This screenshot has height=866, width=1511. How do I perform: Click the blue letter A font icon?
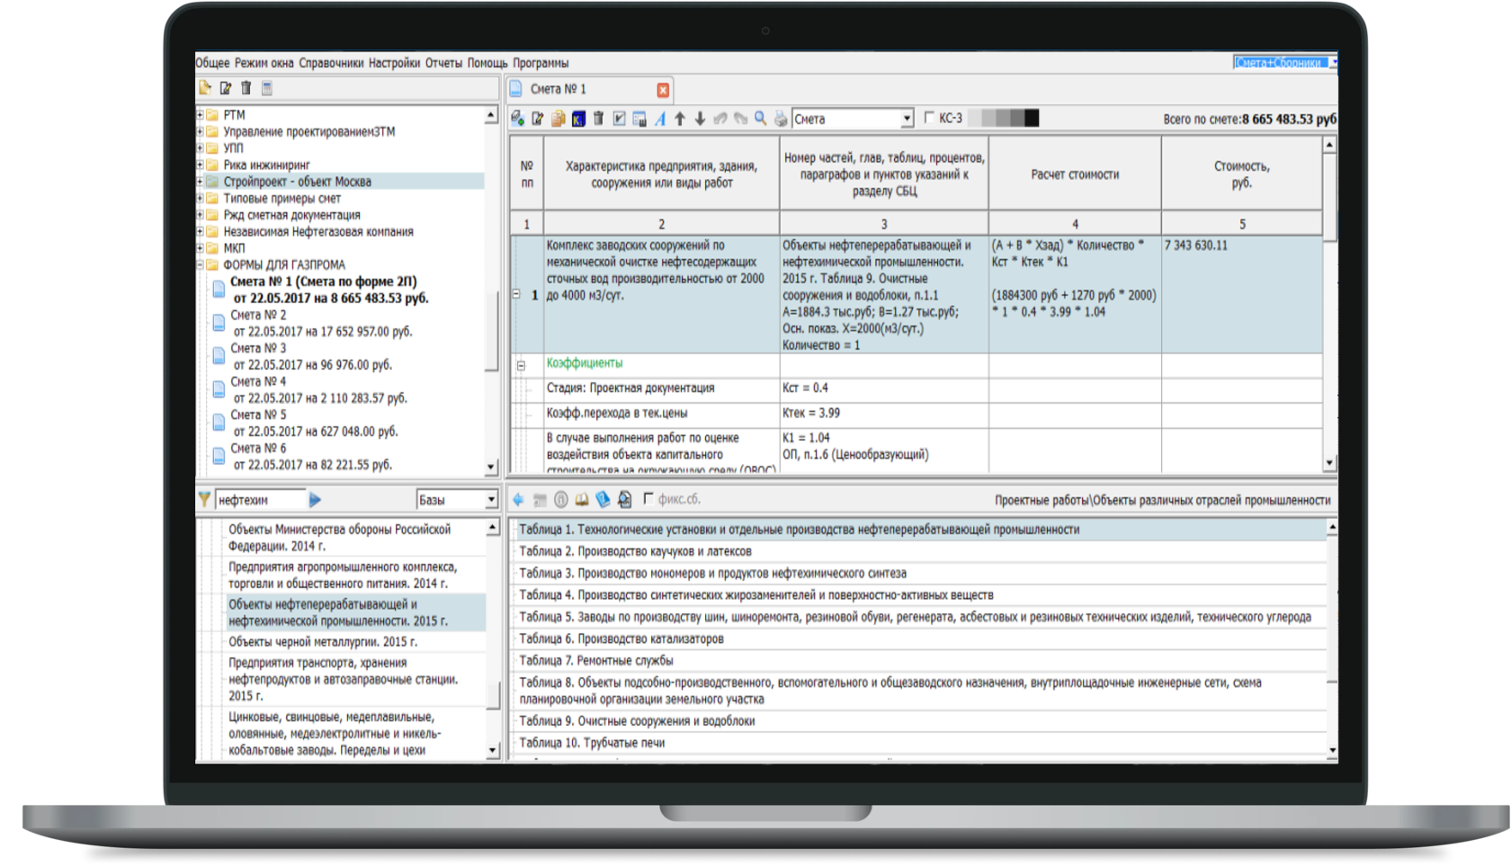660,119
